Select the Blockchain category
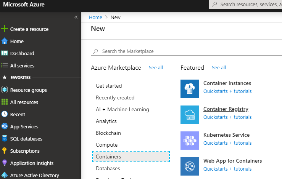 (x=108, y=133)
